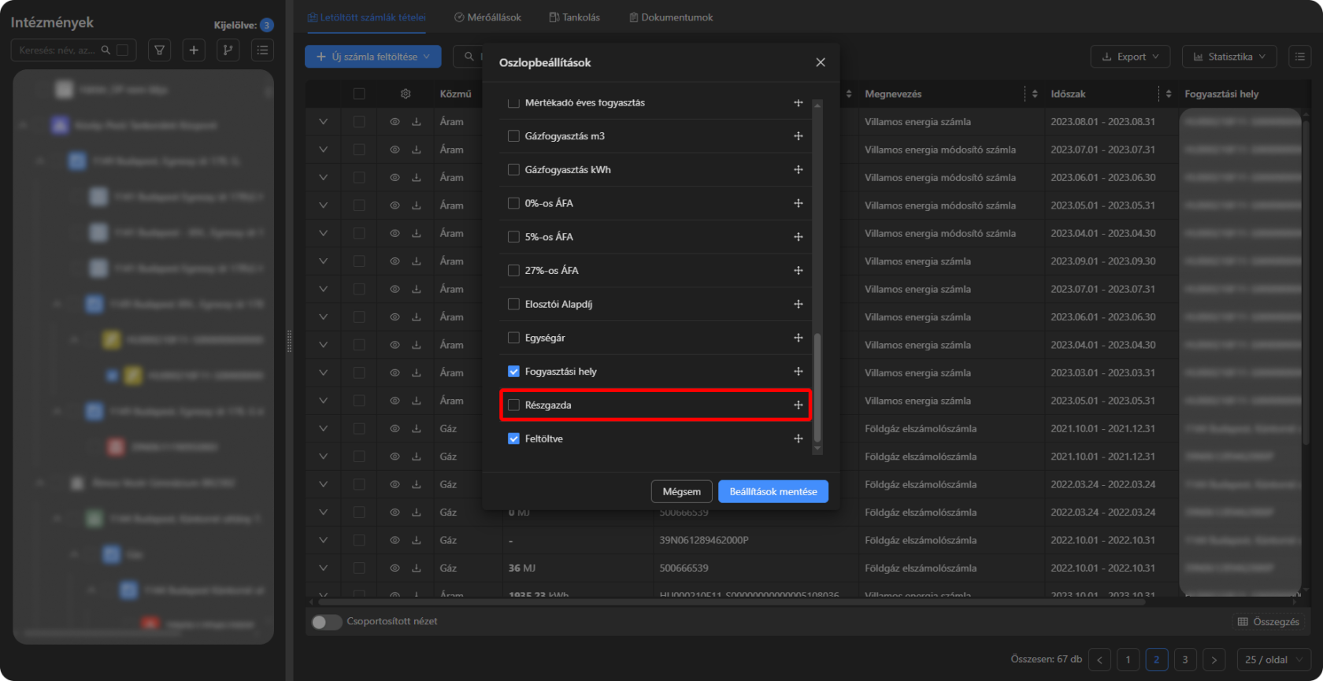Click the eye icon in first Áram row
The width and height of the screenshot is (1323, 681).
pos(395,122)
